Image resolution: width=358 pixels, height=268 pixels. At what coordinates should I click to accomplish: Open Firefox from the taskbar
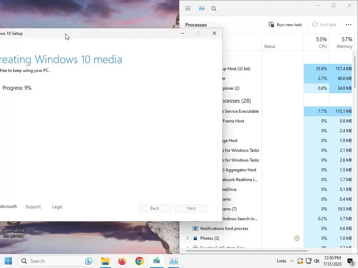pos(122,261)
